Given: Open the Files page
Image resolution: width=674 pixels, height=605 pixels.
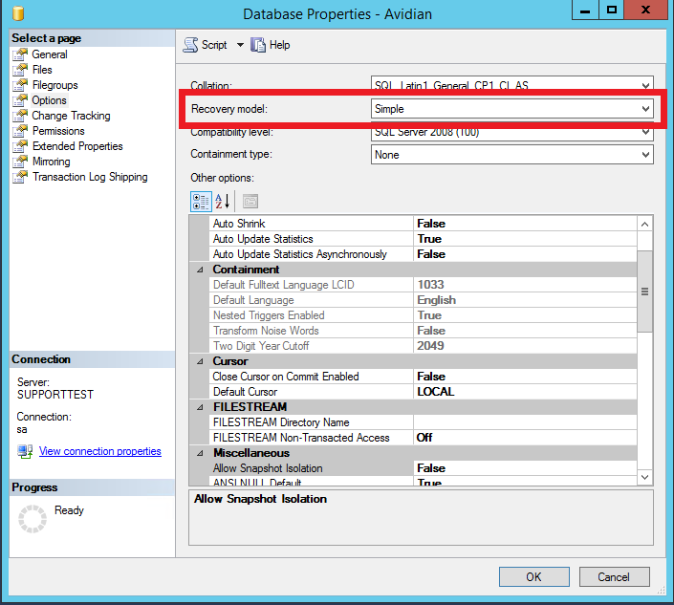Looking at the screenshot, I should [x=42, y=70].
